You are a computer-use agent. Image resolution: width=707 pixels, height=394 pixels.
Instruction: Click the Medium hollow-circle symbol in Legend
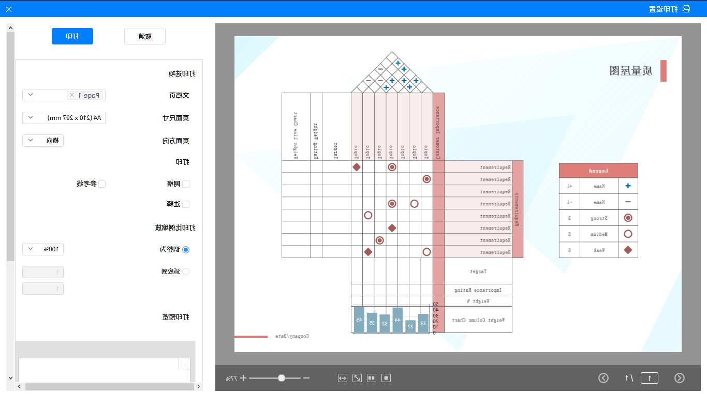pos(628,234)
